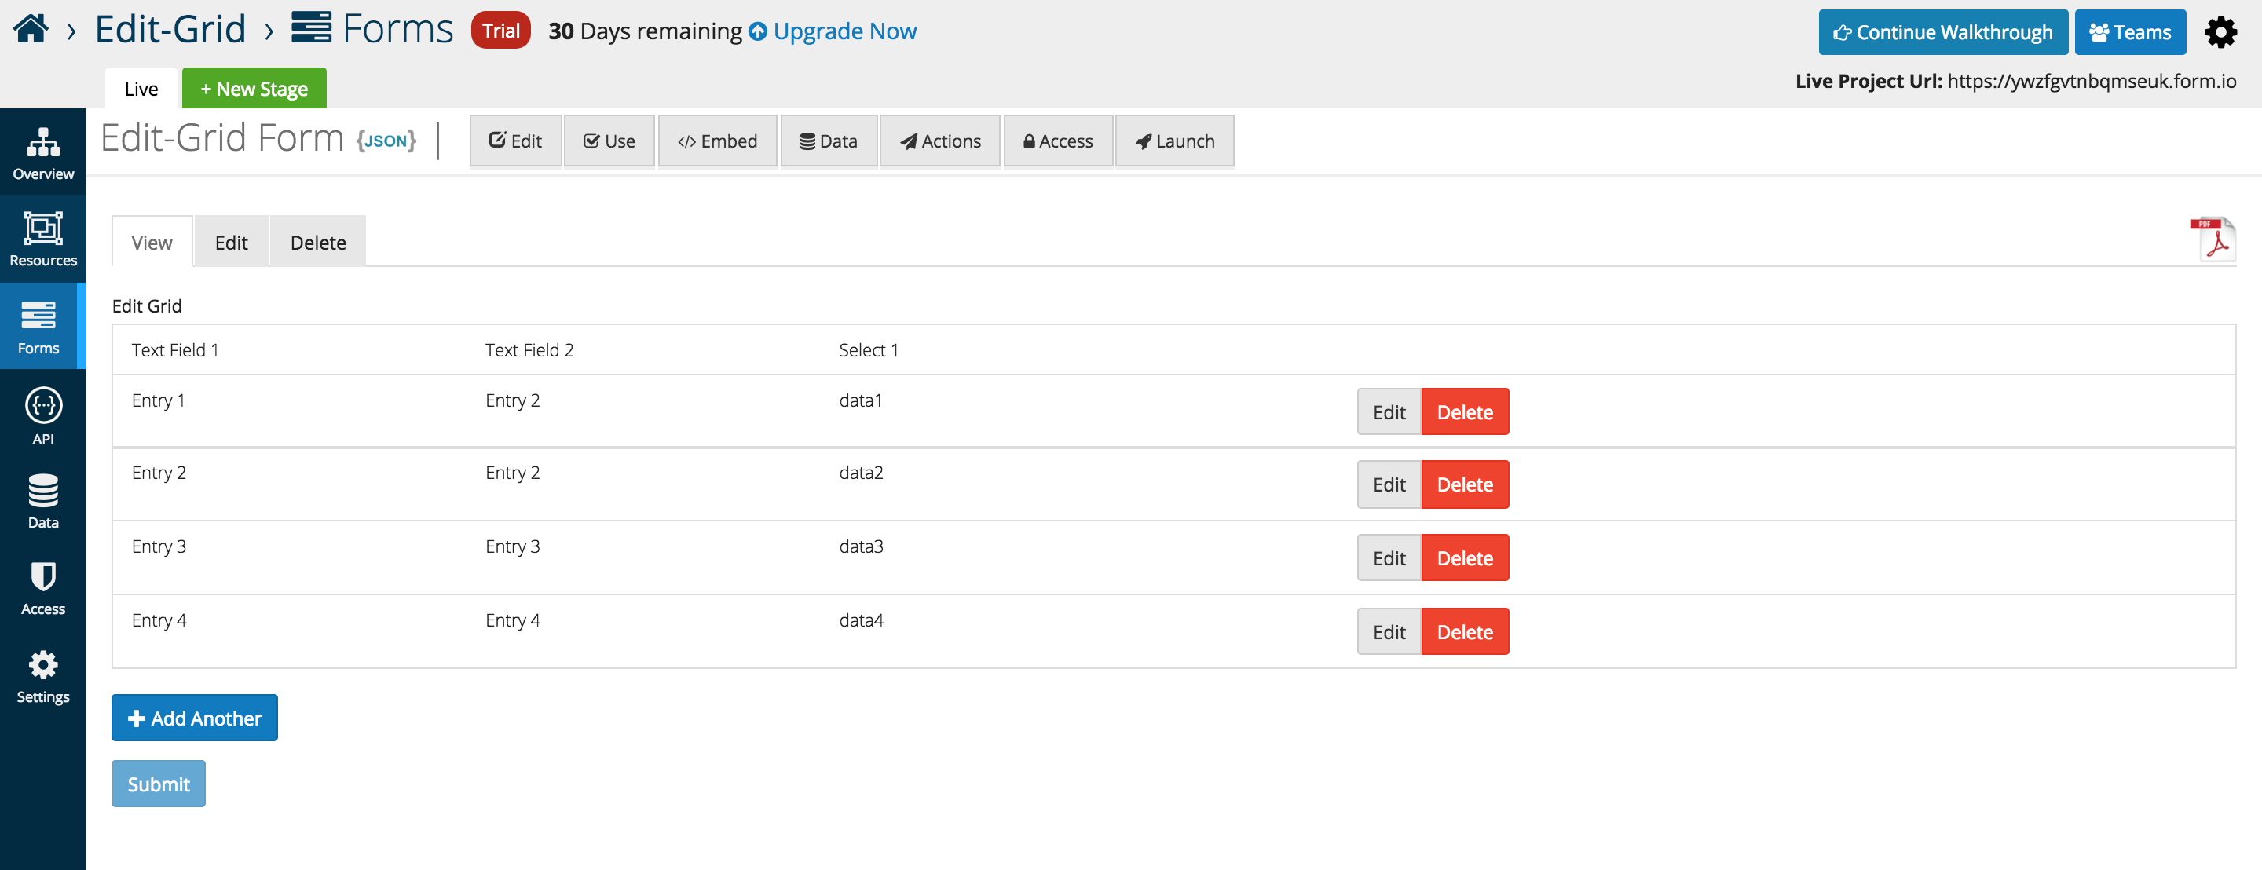The height and width of the screenshot is (870, 2262).
Task: Switch to the submission Edit tab
Action: tap(231, 243)
